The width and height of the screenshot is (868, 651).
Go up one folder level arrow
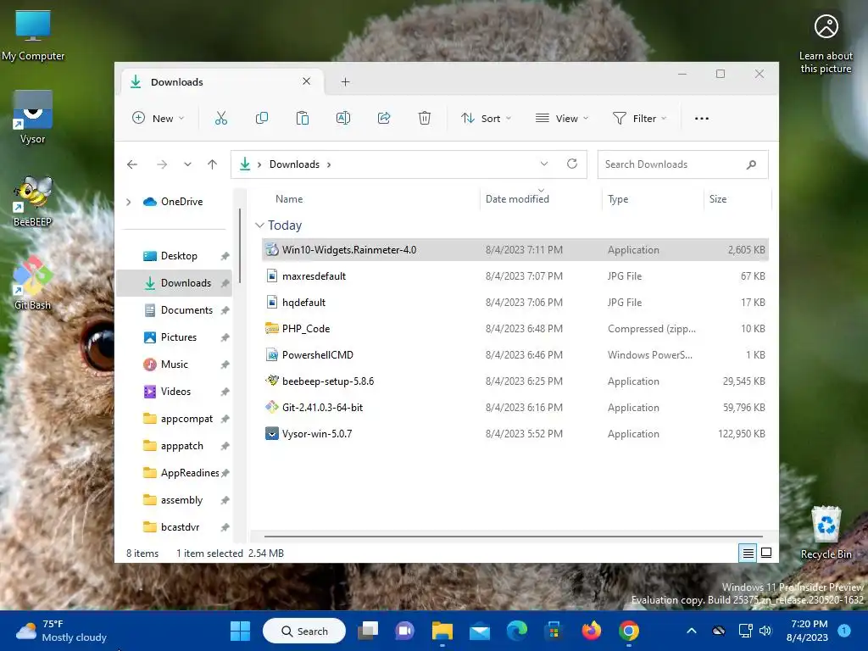[x=212, y=164]
